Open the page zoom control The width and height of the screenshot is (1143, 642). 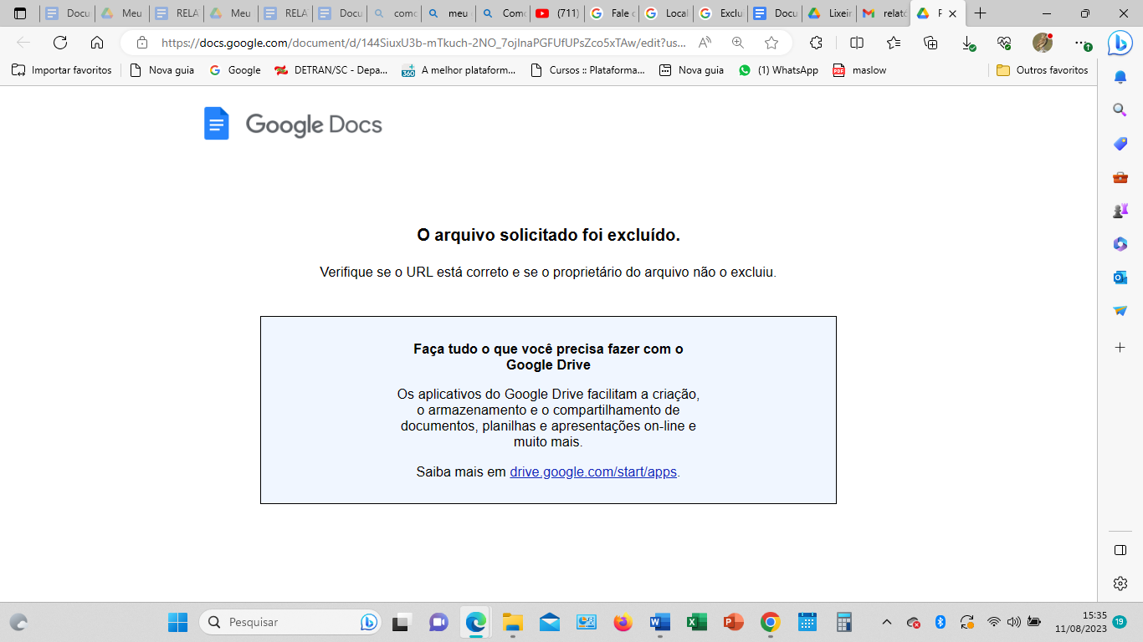click(x=737, y=43)
